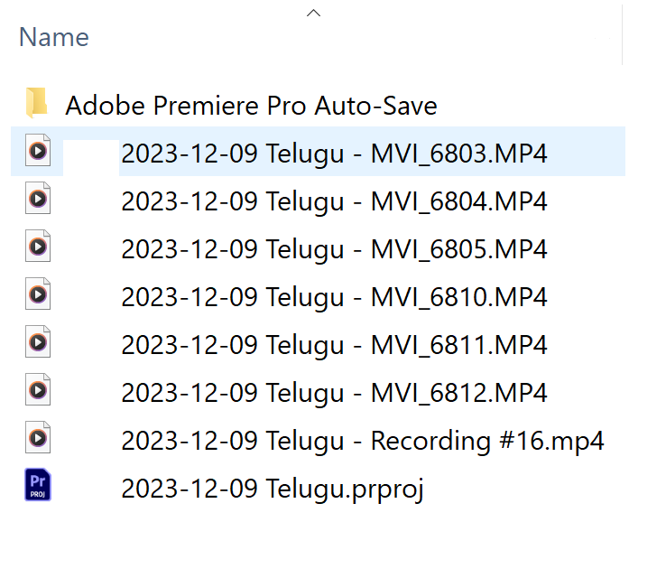The height and width of the screenshot is (578, 666).
Task: Select the Adobe Premiere Pro Auto-Save folder name
Action: (x=251, y=106)
